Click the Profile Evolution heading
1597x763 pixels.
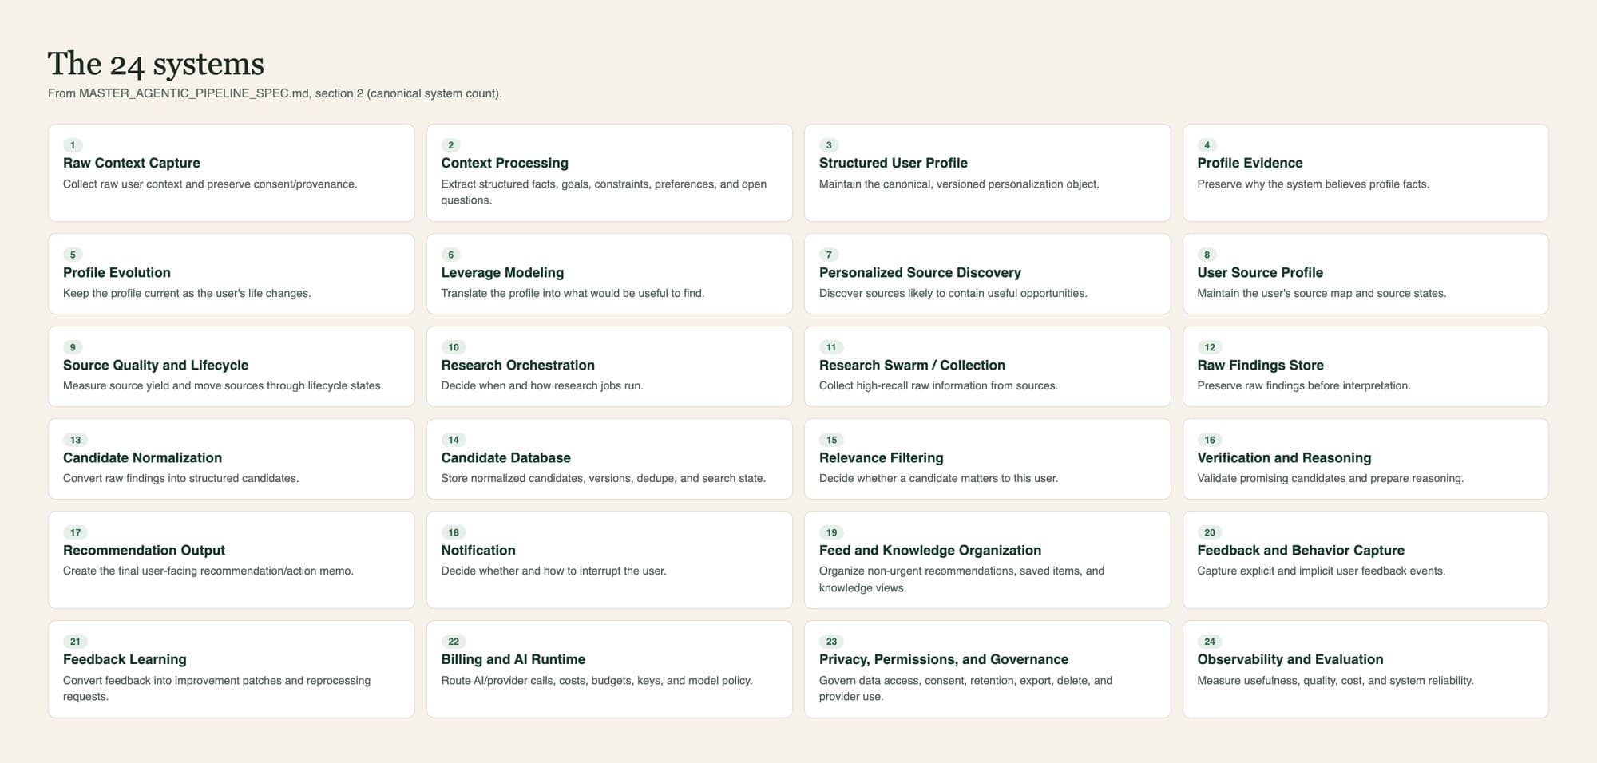pos(117,272)
